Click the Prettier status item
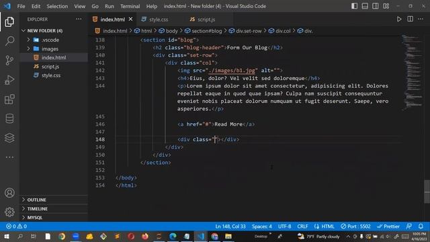The image size is (430, 242). click(x=388, y=227)
